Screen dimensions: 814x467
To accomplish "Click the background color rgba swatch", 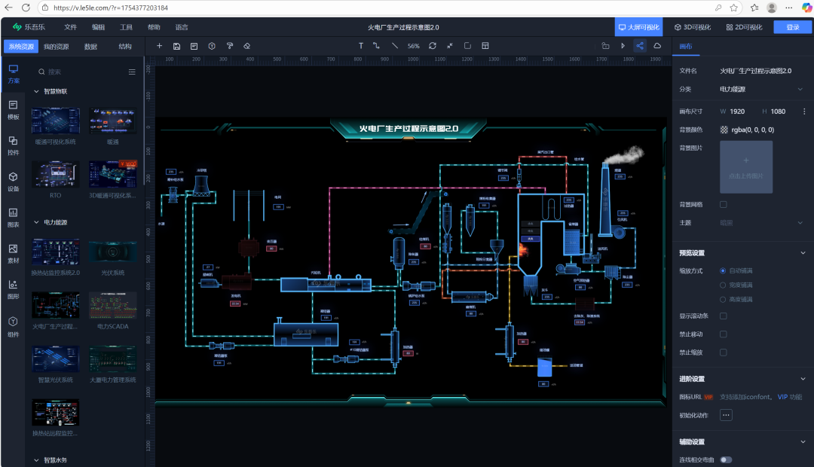I will 724,130.
